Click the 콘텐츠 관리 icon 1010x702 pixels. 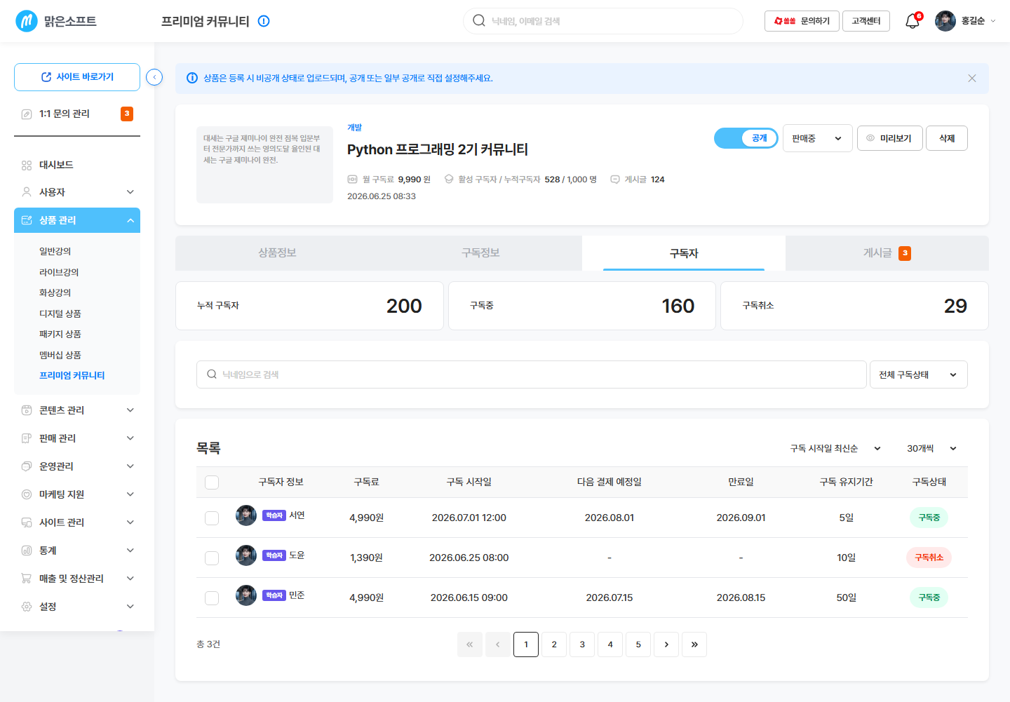pyautogui.click(x=27, y=410)
